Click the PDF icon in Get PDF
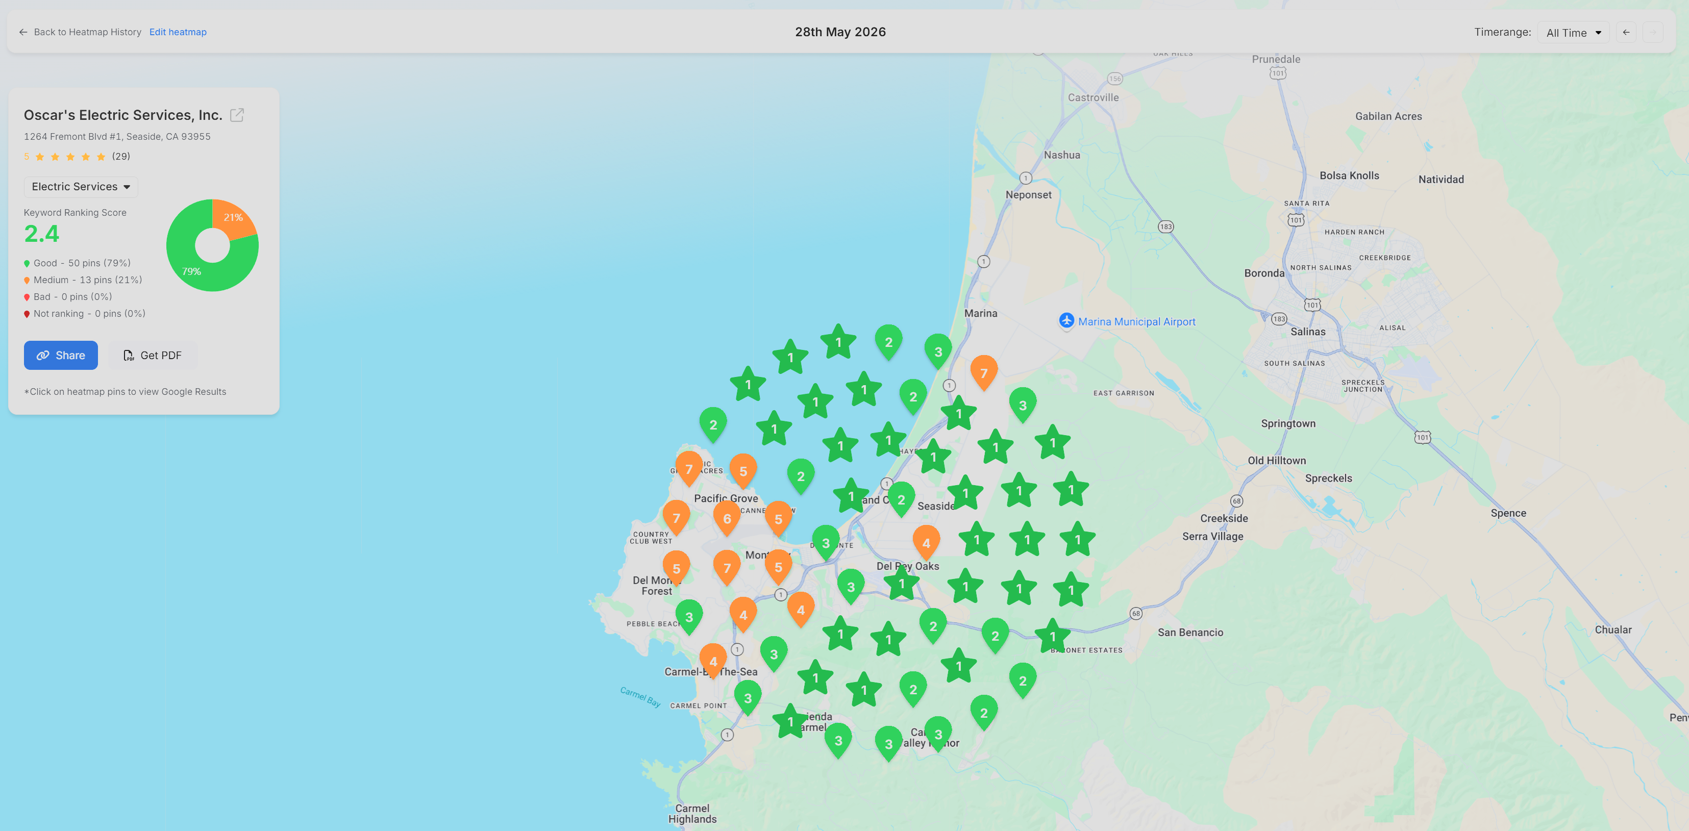The height and width of the screenshot is (831, 1689). pos(129,355)
